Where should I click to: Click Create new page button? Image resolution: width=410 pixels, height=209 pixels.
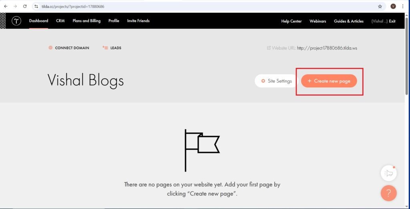(x=329, y=81)
